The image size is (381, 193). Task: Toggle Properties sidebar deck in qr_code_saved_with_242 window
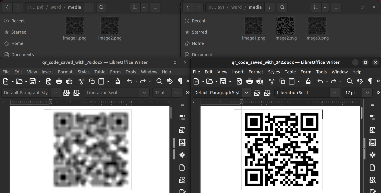(x=372, y=117)
